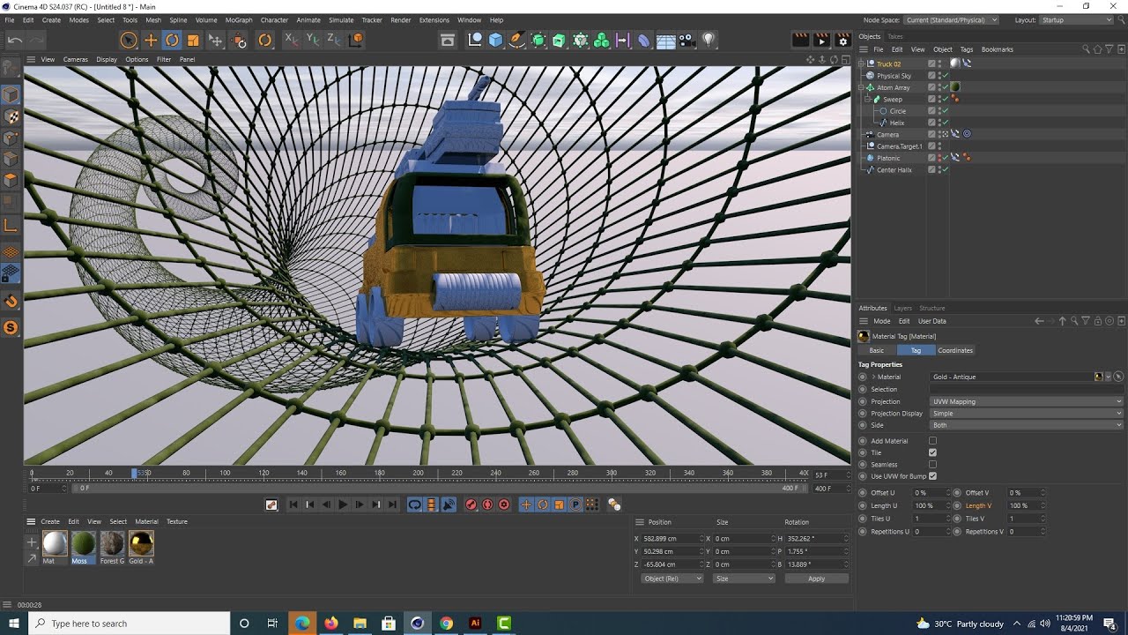Click the Undo arrow icon

tap(15, 40)
